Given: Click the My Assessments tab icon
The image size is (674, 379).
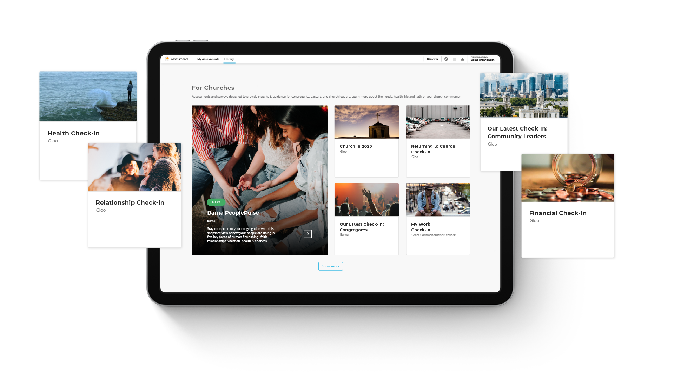Looking at the screenshot, I should pyautogui.click(x=208, y=59).
